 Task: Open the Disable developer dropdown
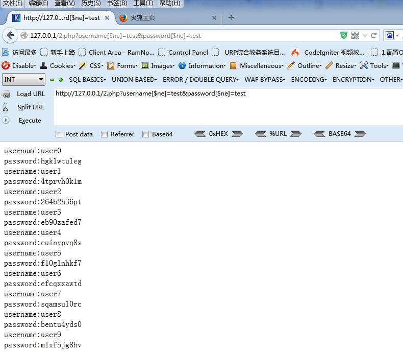18,66
